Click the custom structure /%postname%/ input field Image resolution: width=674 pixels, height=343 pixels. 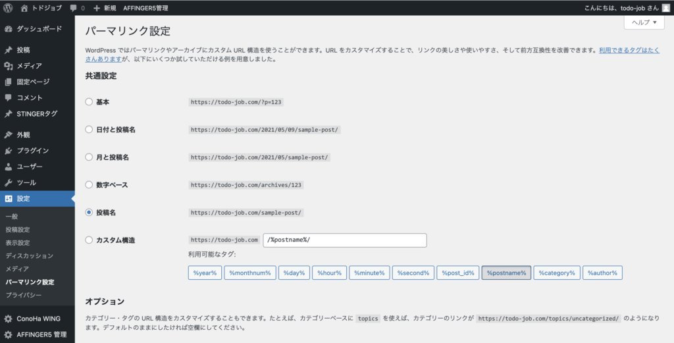click(345, 240)
